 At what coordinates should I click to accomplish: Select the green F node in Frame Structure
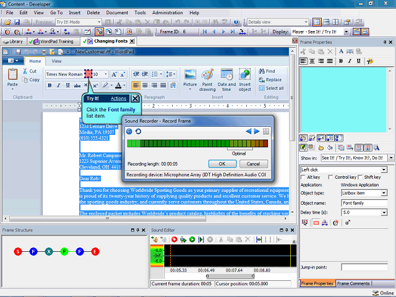64,252
